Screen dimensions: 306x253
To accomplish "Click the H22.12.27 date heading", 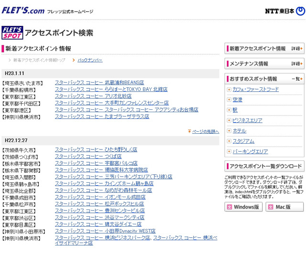I will pyautogui.click(x=16, y=140).
